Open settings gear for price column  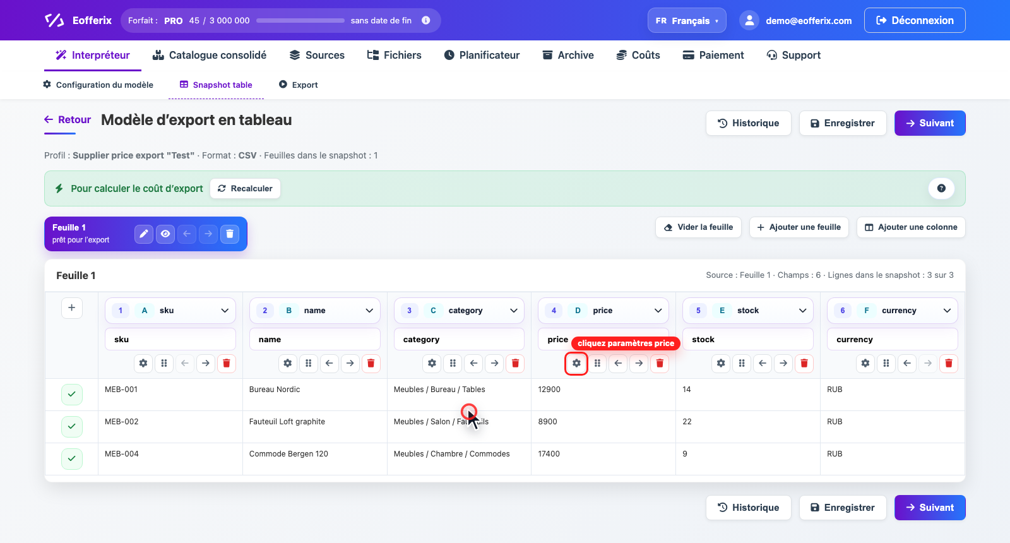click(576, 363)
